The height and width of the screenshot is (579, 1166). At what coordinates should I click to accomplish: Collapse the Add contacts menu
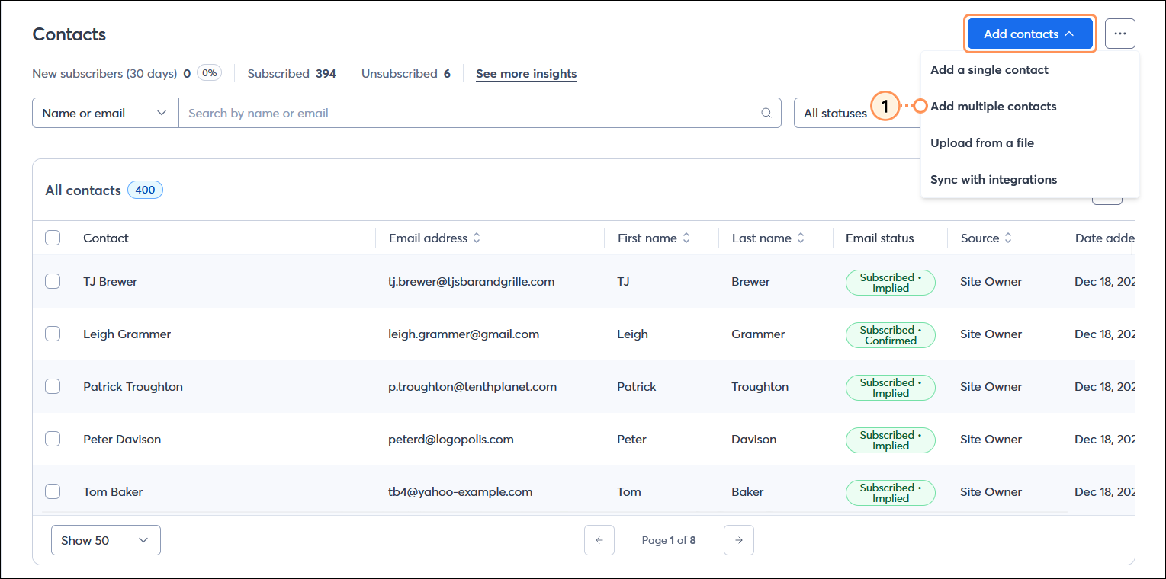pyautogui.click(x=1029, y=34)
